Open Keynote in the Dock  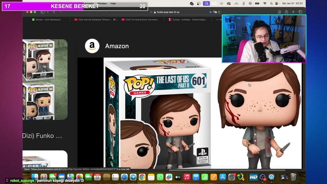(196, 177)
